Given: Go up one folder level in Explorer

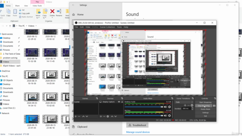Looking at the screenshot, I should 10,26.
